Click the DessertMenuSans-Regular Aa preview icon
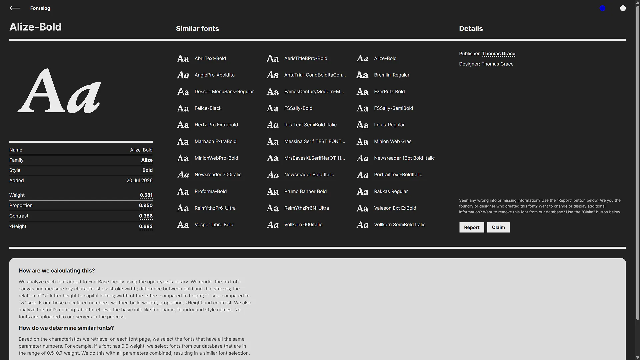 (183, 92)
